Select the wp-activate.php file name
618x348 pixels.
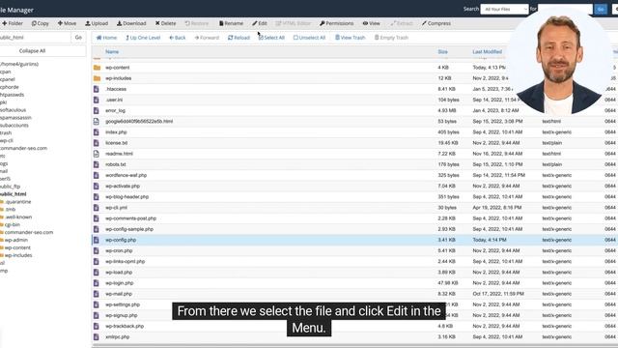tap(123, 186)
